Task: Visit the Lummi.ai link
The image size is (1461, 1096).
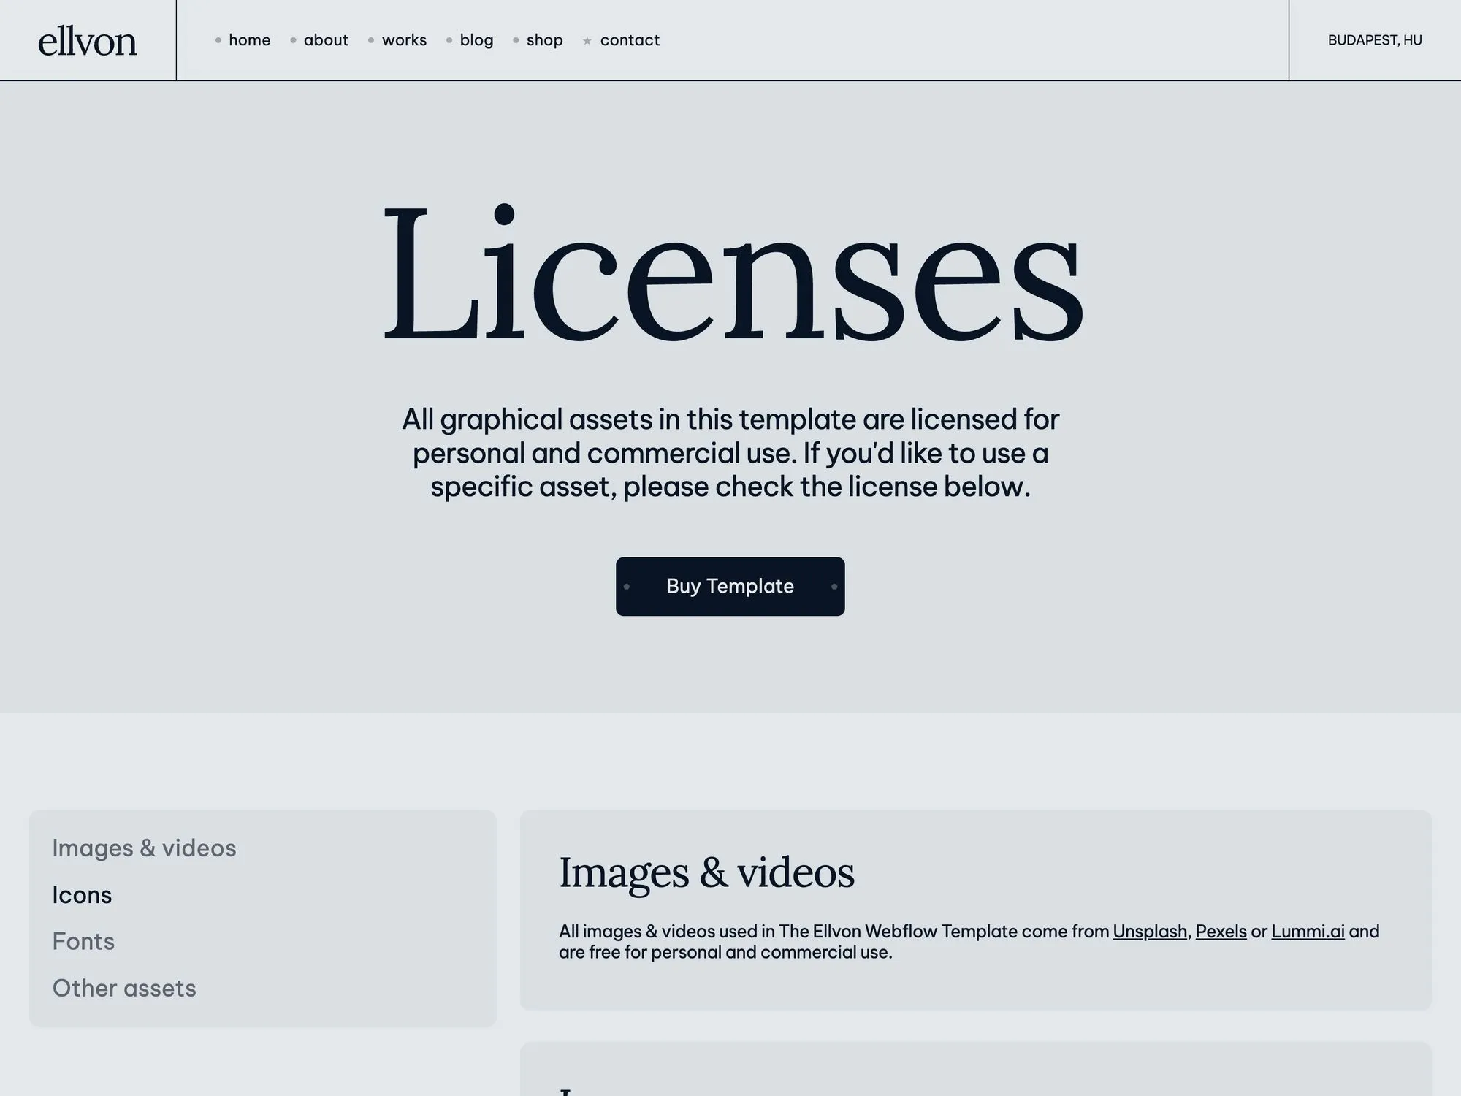Action: pyautogui.click(x=1307, y=932)
